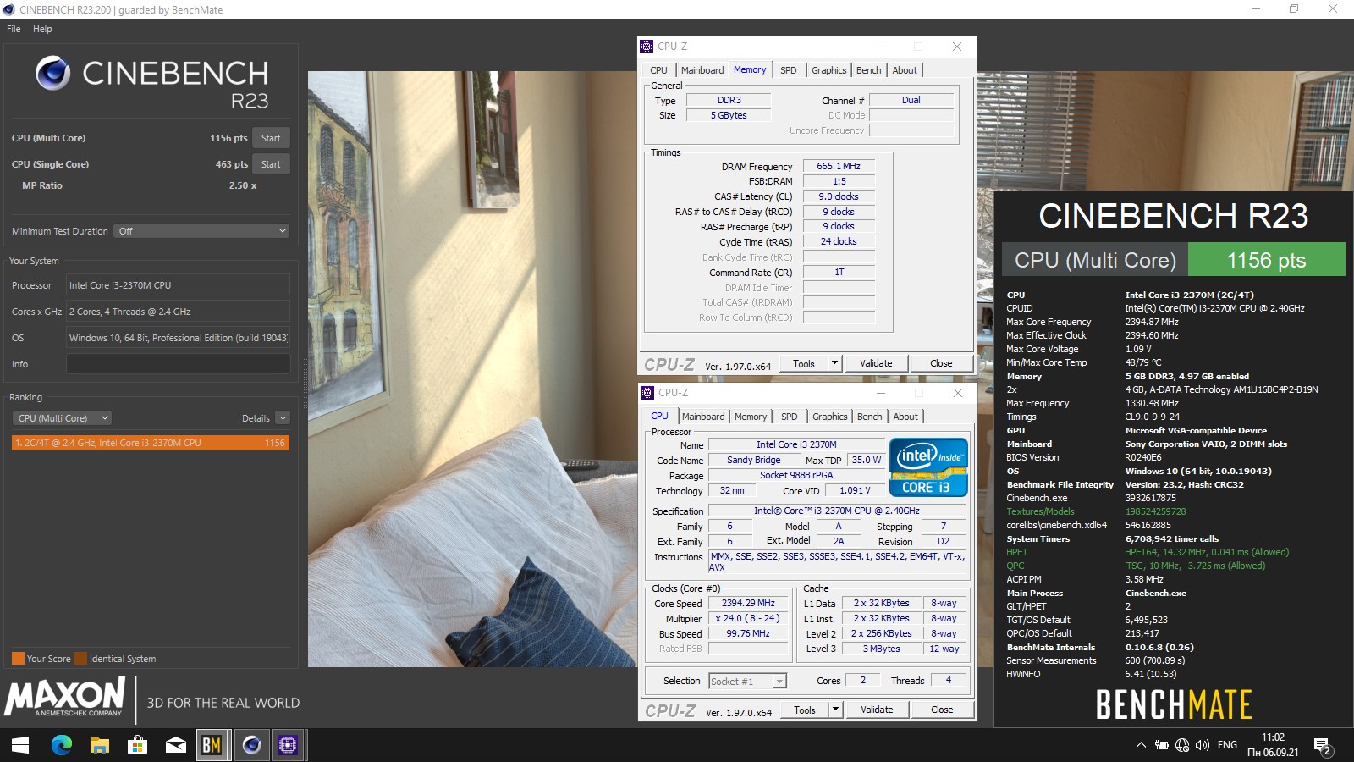
Task: Click Tools button in lower CPU-Z window
Action: click(805, 710)
